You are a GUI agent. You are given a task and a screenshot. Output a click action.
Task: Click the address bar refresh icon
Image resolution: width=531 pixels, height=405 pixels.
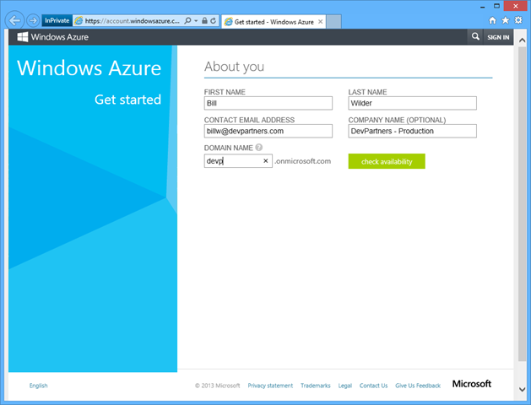click(x=214, y=19)
